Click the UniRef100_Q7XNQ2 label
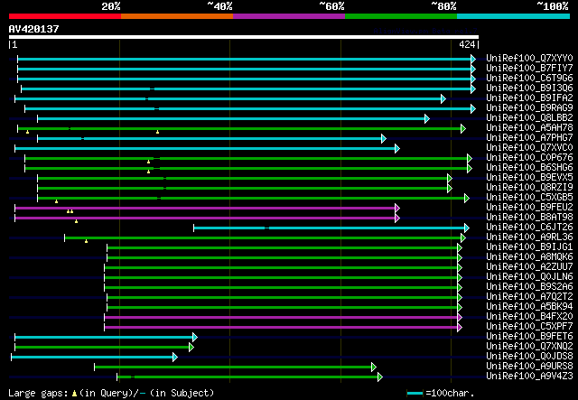This screenshot has width=578, height=400. pyautogui.click(x=529, y=347)
